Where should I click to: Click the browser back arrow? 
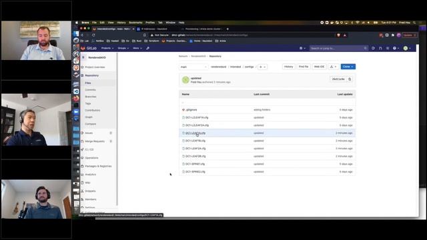click(x=82, y=35)
